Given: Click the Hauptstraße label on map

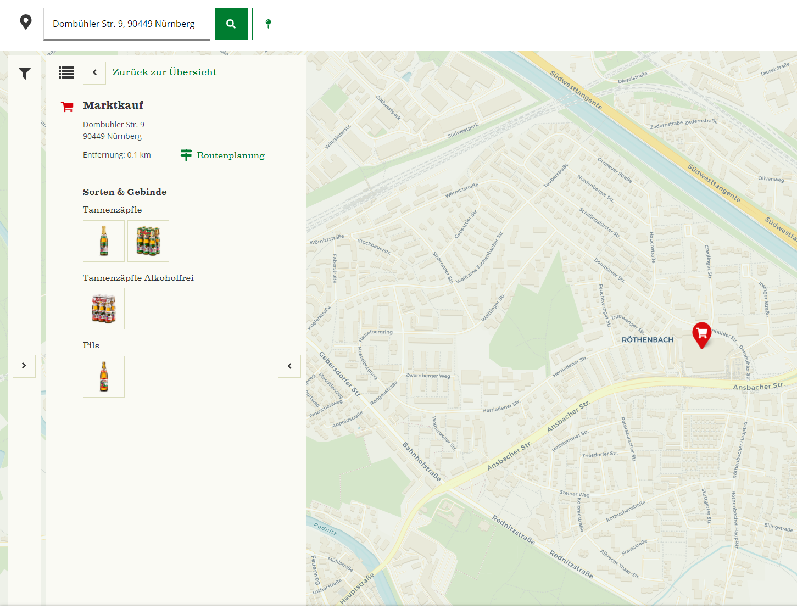Looking at the screenshot, I should click(357, 589).
